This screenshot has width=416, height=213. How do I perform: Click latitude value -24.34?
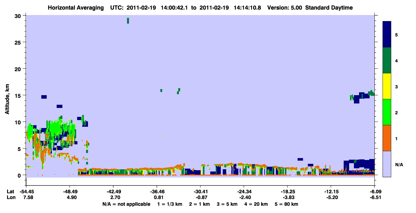pos(244,192)
